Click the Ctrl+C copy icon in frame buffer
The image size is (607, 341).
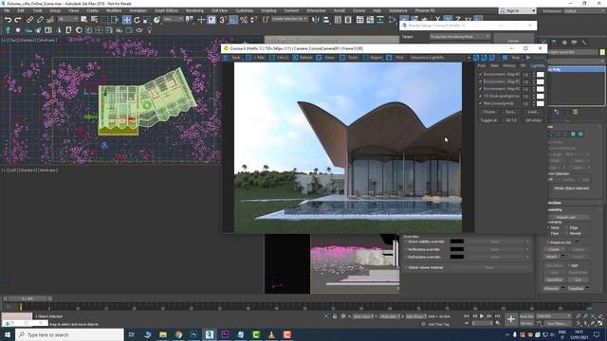coord(272,58)
